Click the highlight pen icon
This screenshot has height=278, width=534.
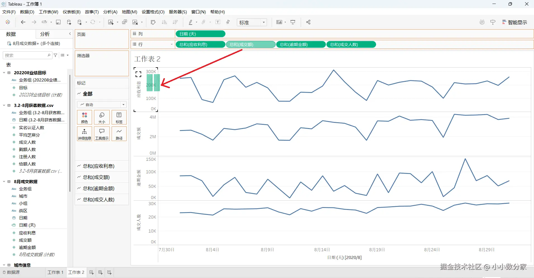click(191, 22)
